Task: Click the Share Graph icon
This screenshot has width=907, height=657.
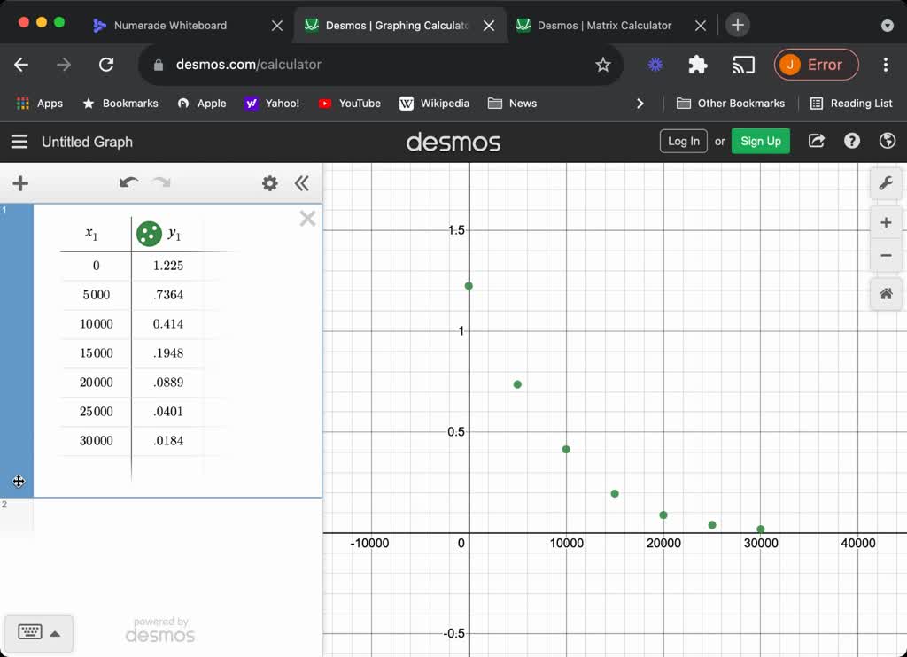Action: (x=817, y=141)
